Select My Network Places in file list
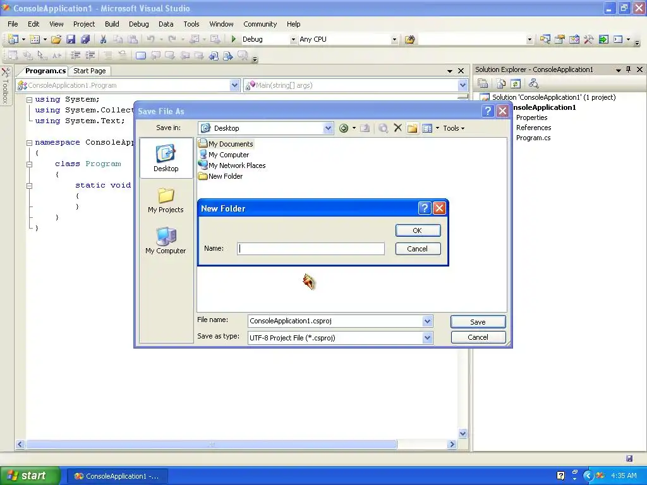 point(232,165)
